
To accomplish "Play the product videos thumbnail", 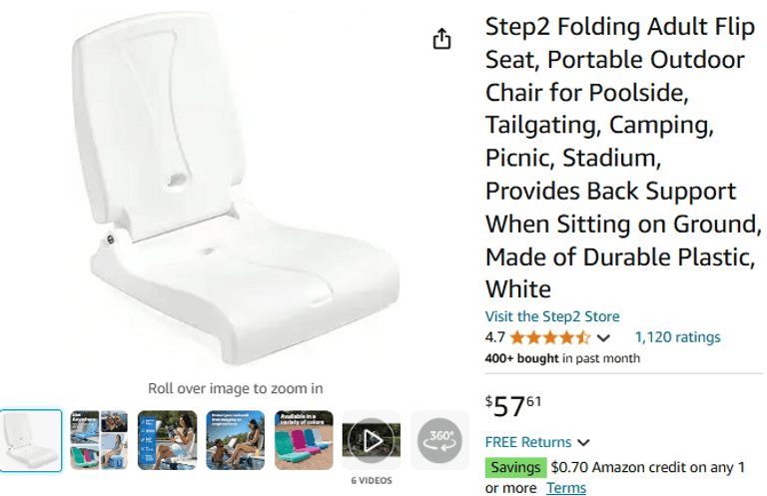I will [372, 439].
